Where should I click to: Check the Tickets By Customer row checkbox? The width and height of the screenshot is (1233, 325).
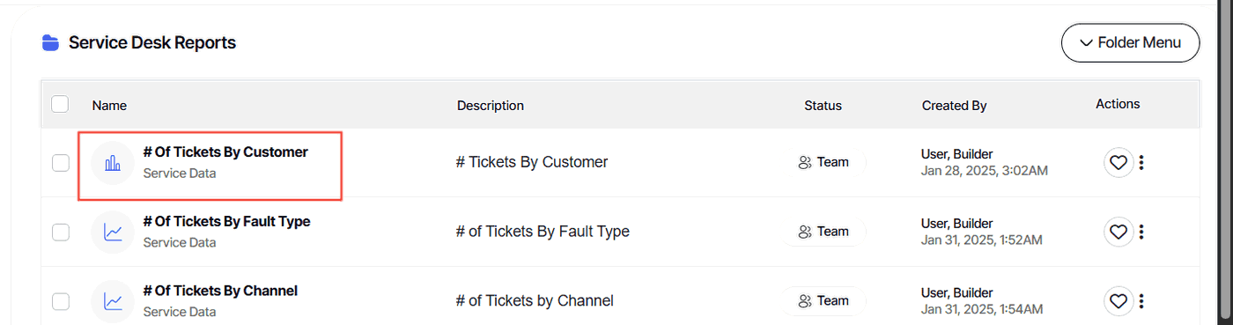(60, 163)
